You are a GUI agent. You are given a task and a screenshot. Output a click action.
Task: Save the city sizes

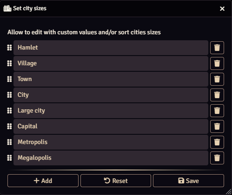[x=188, y=181]
